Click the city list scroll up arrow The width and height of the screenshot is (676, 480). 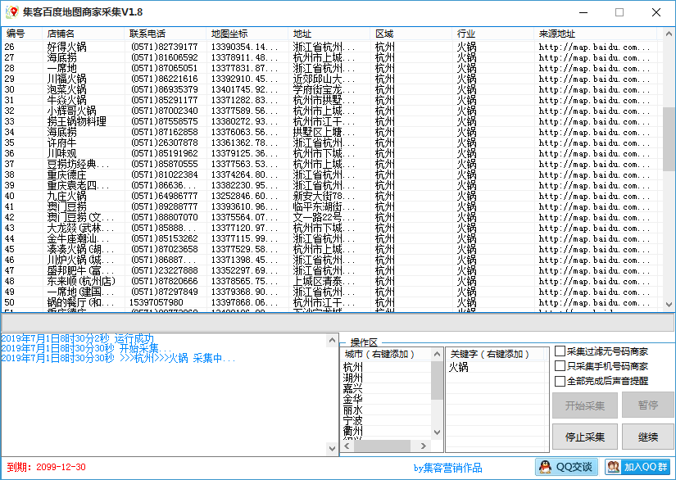(x=437, y=354)
